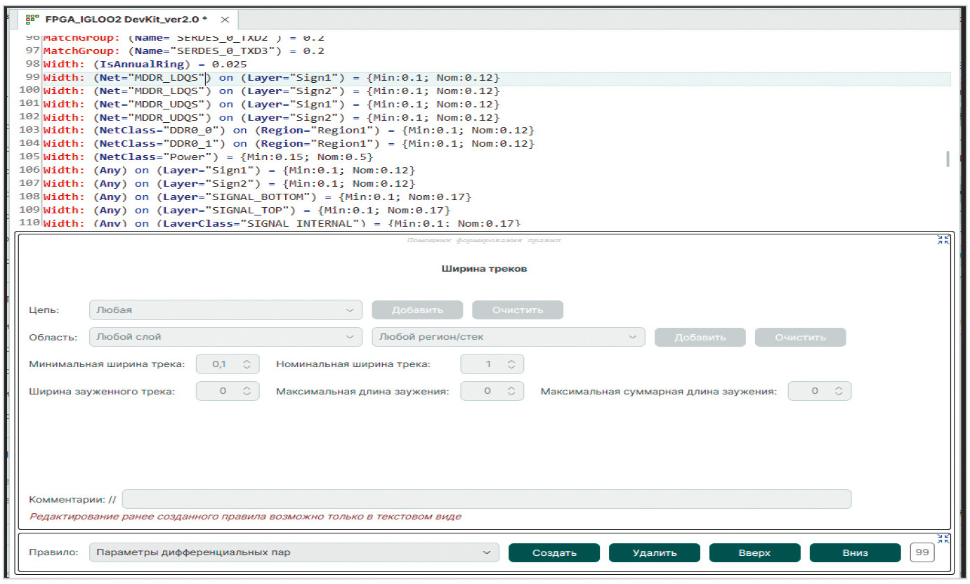Image resolution: width=970 pixels, height=584 pixels.
Task: Click line 101 MDDR_UDQS on Sign1 rule
Action: [271, 104]
